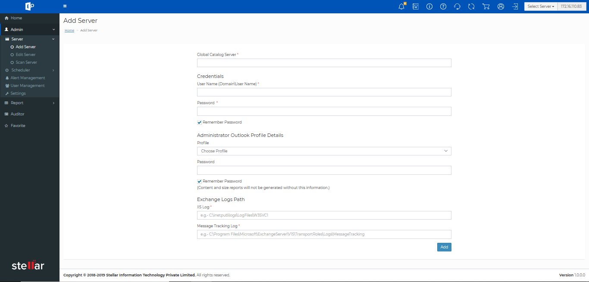Open Scan Server in sidebar
Viewport: 589px width, 282px height.
(26, 62)
